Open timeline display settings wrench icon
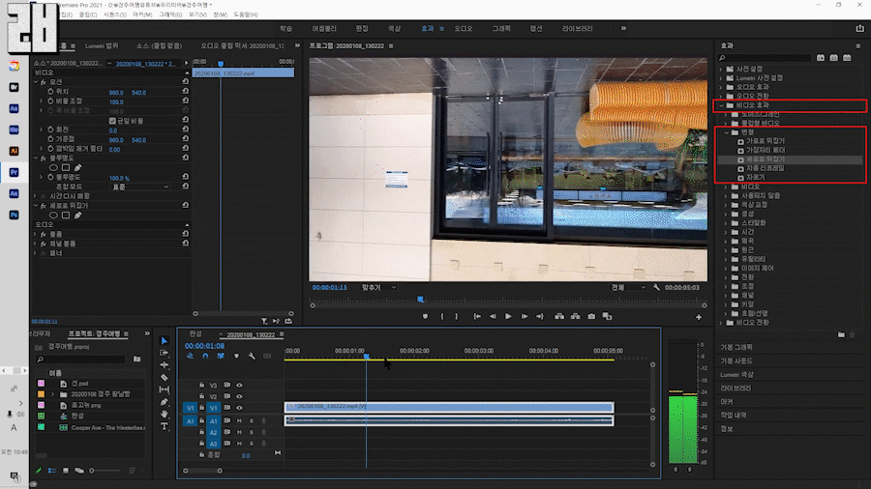This screenshot has width=871, height=489. click(252, 357)
